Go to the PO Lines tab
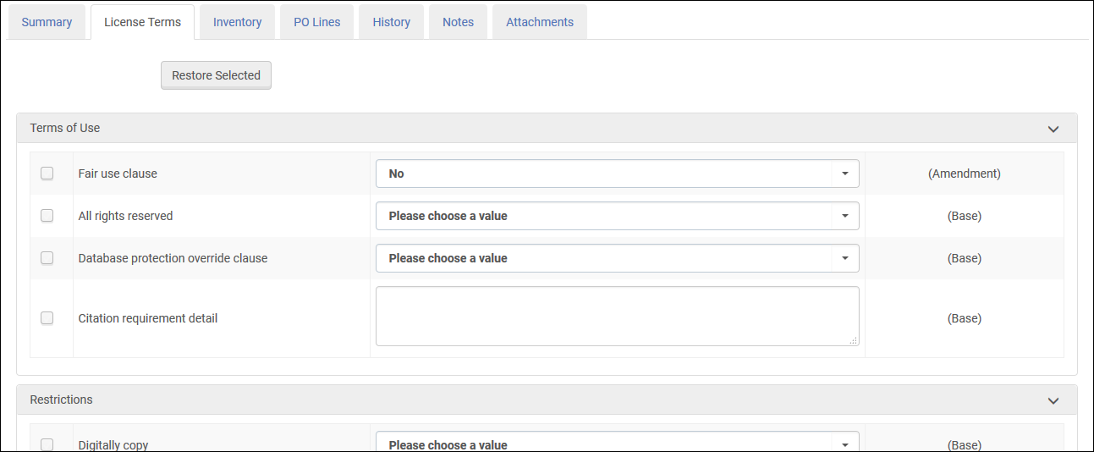 pos(317,22)
